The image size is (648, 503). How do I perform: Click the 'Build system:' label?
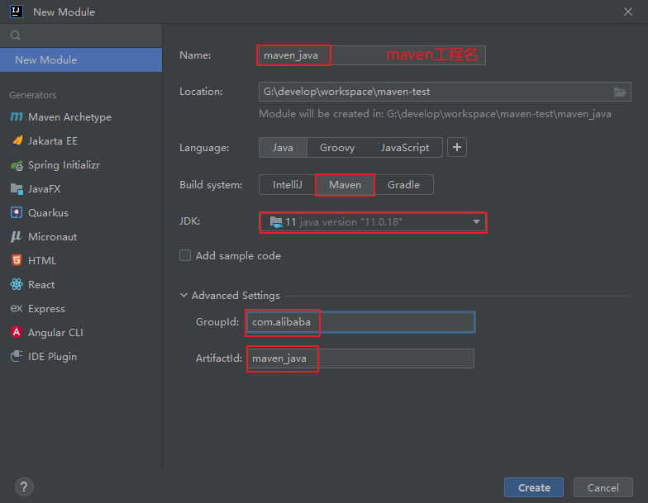pyautogui.click(x=211, y=185)
